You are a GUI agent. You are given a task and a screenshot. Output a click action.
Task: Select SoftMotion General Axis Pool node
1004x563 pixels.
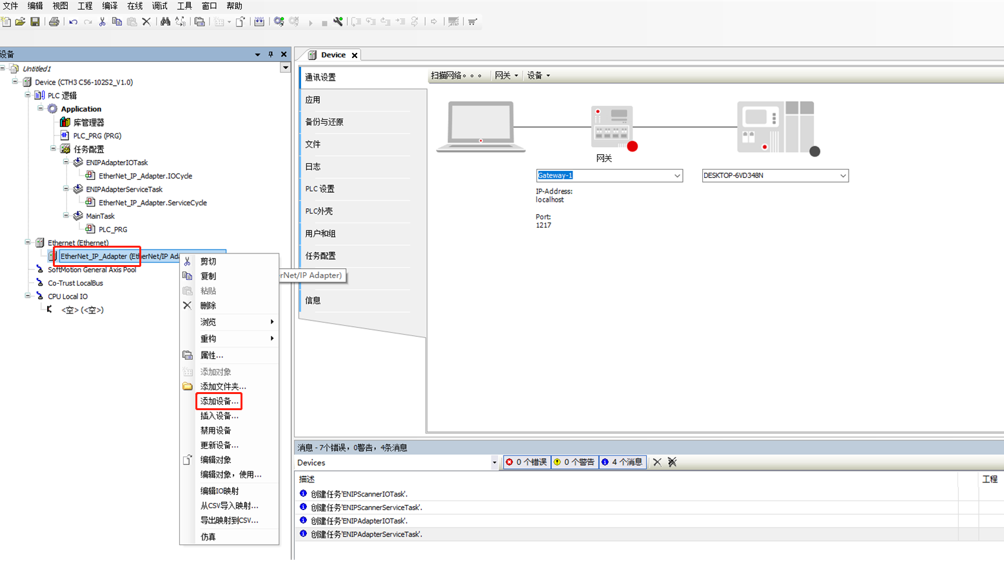(92, 270)
